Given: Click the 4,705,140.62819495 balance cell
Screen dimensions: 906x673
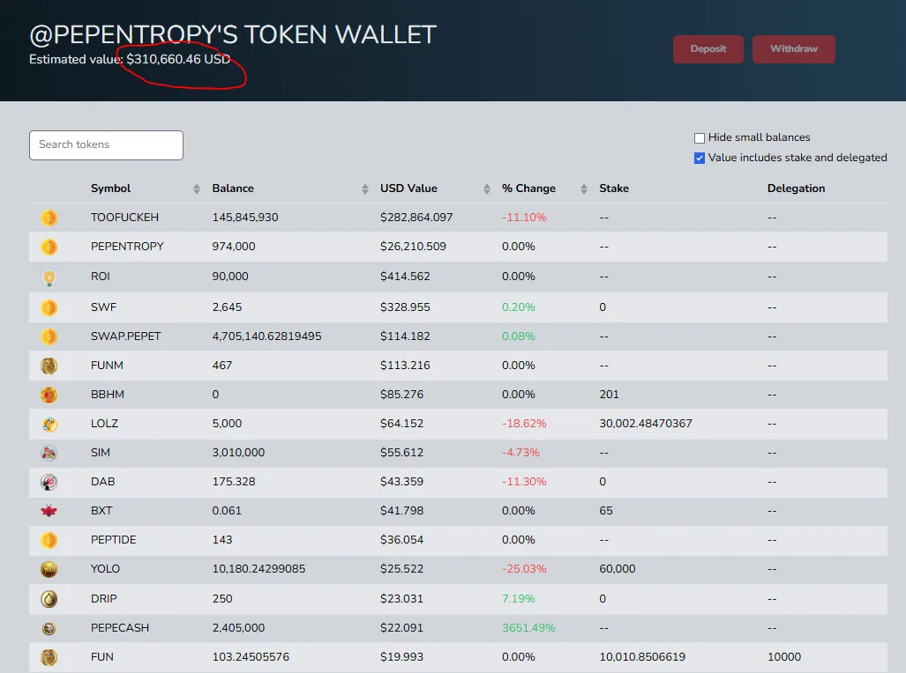Looking at the screenshot, I should 266,336.
